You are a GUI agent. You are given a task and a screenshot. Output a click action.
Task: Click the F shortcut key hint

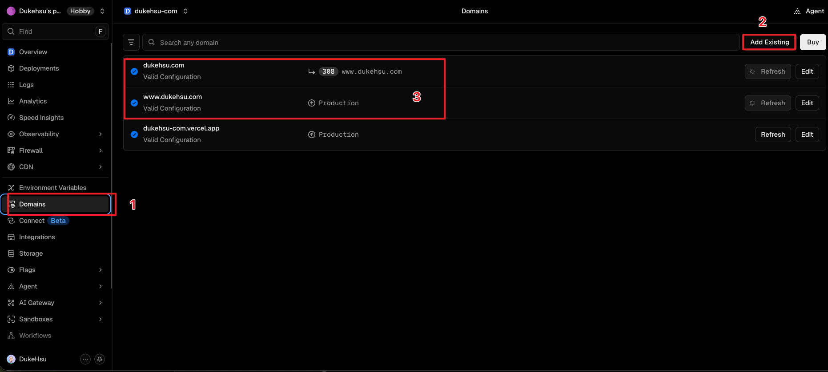click(100, 32)
